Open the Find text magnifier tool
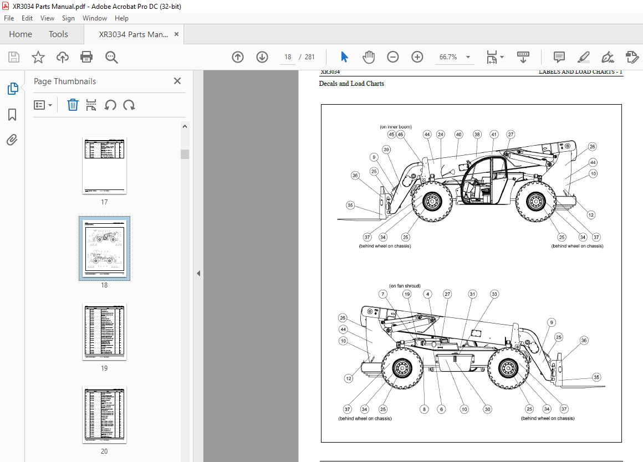 pos(111,57)
